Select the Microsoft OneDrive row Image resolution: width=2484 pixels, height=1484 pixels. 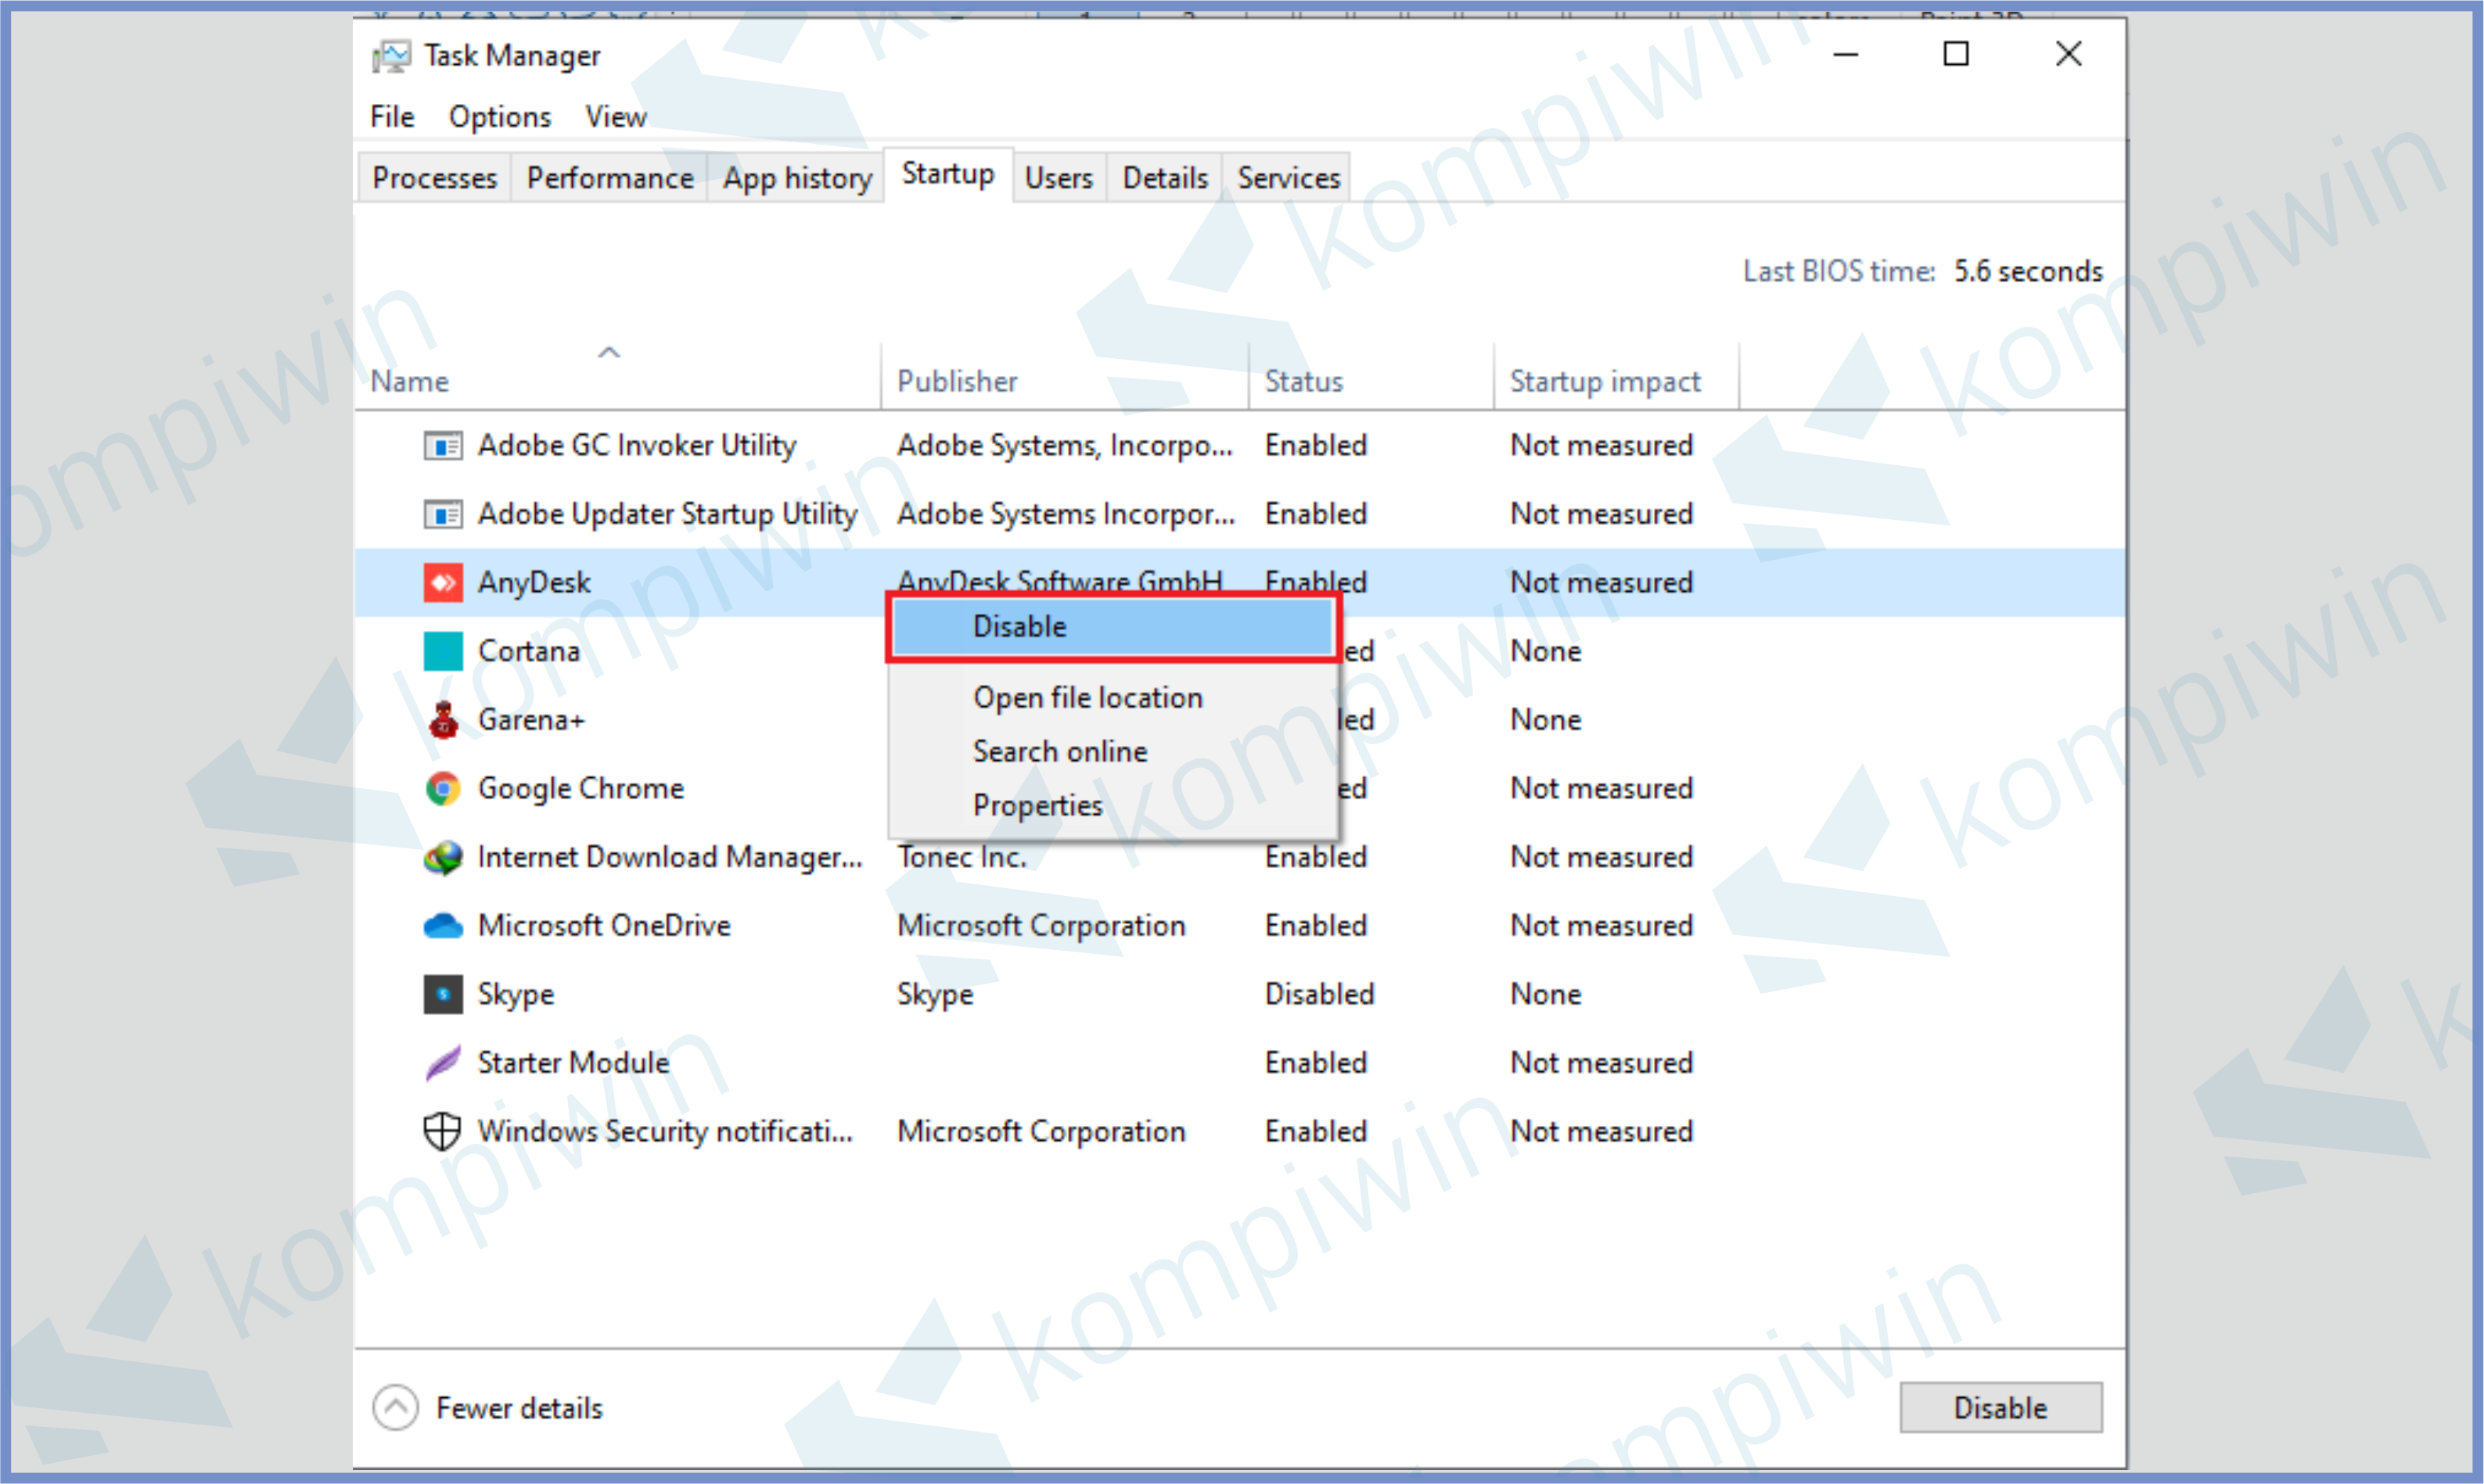[x=1241, y=926]
